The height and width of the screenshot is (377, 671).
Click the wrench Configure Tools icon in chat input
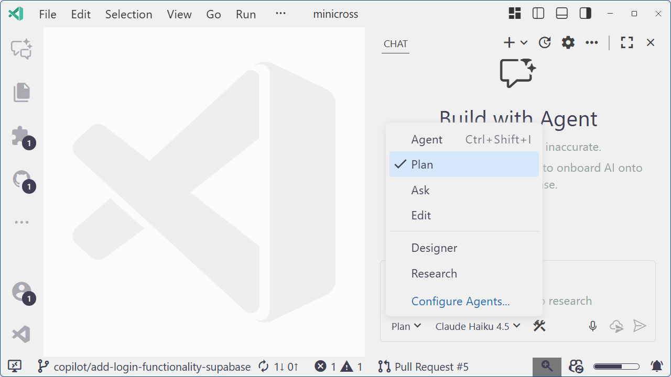click(539, 326)
